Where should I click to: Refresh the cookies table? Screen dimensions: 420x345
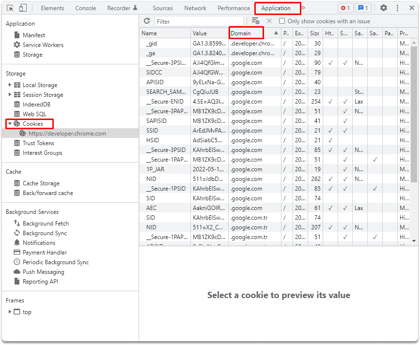tap(146, 21)
